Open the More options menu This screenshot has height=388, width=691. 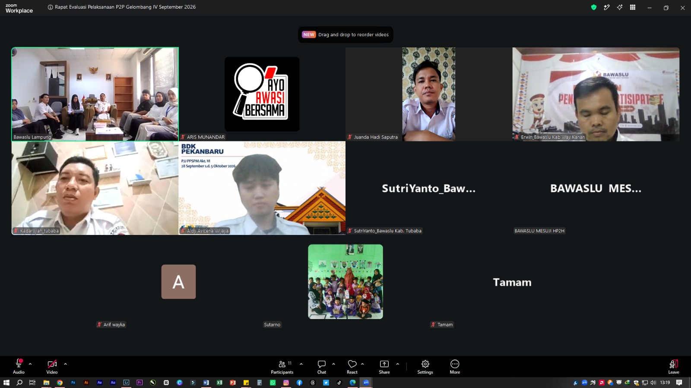455,367
